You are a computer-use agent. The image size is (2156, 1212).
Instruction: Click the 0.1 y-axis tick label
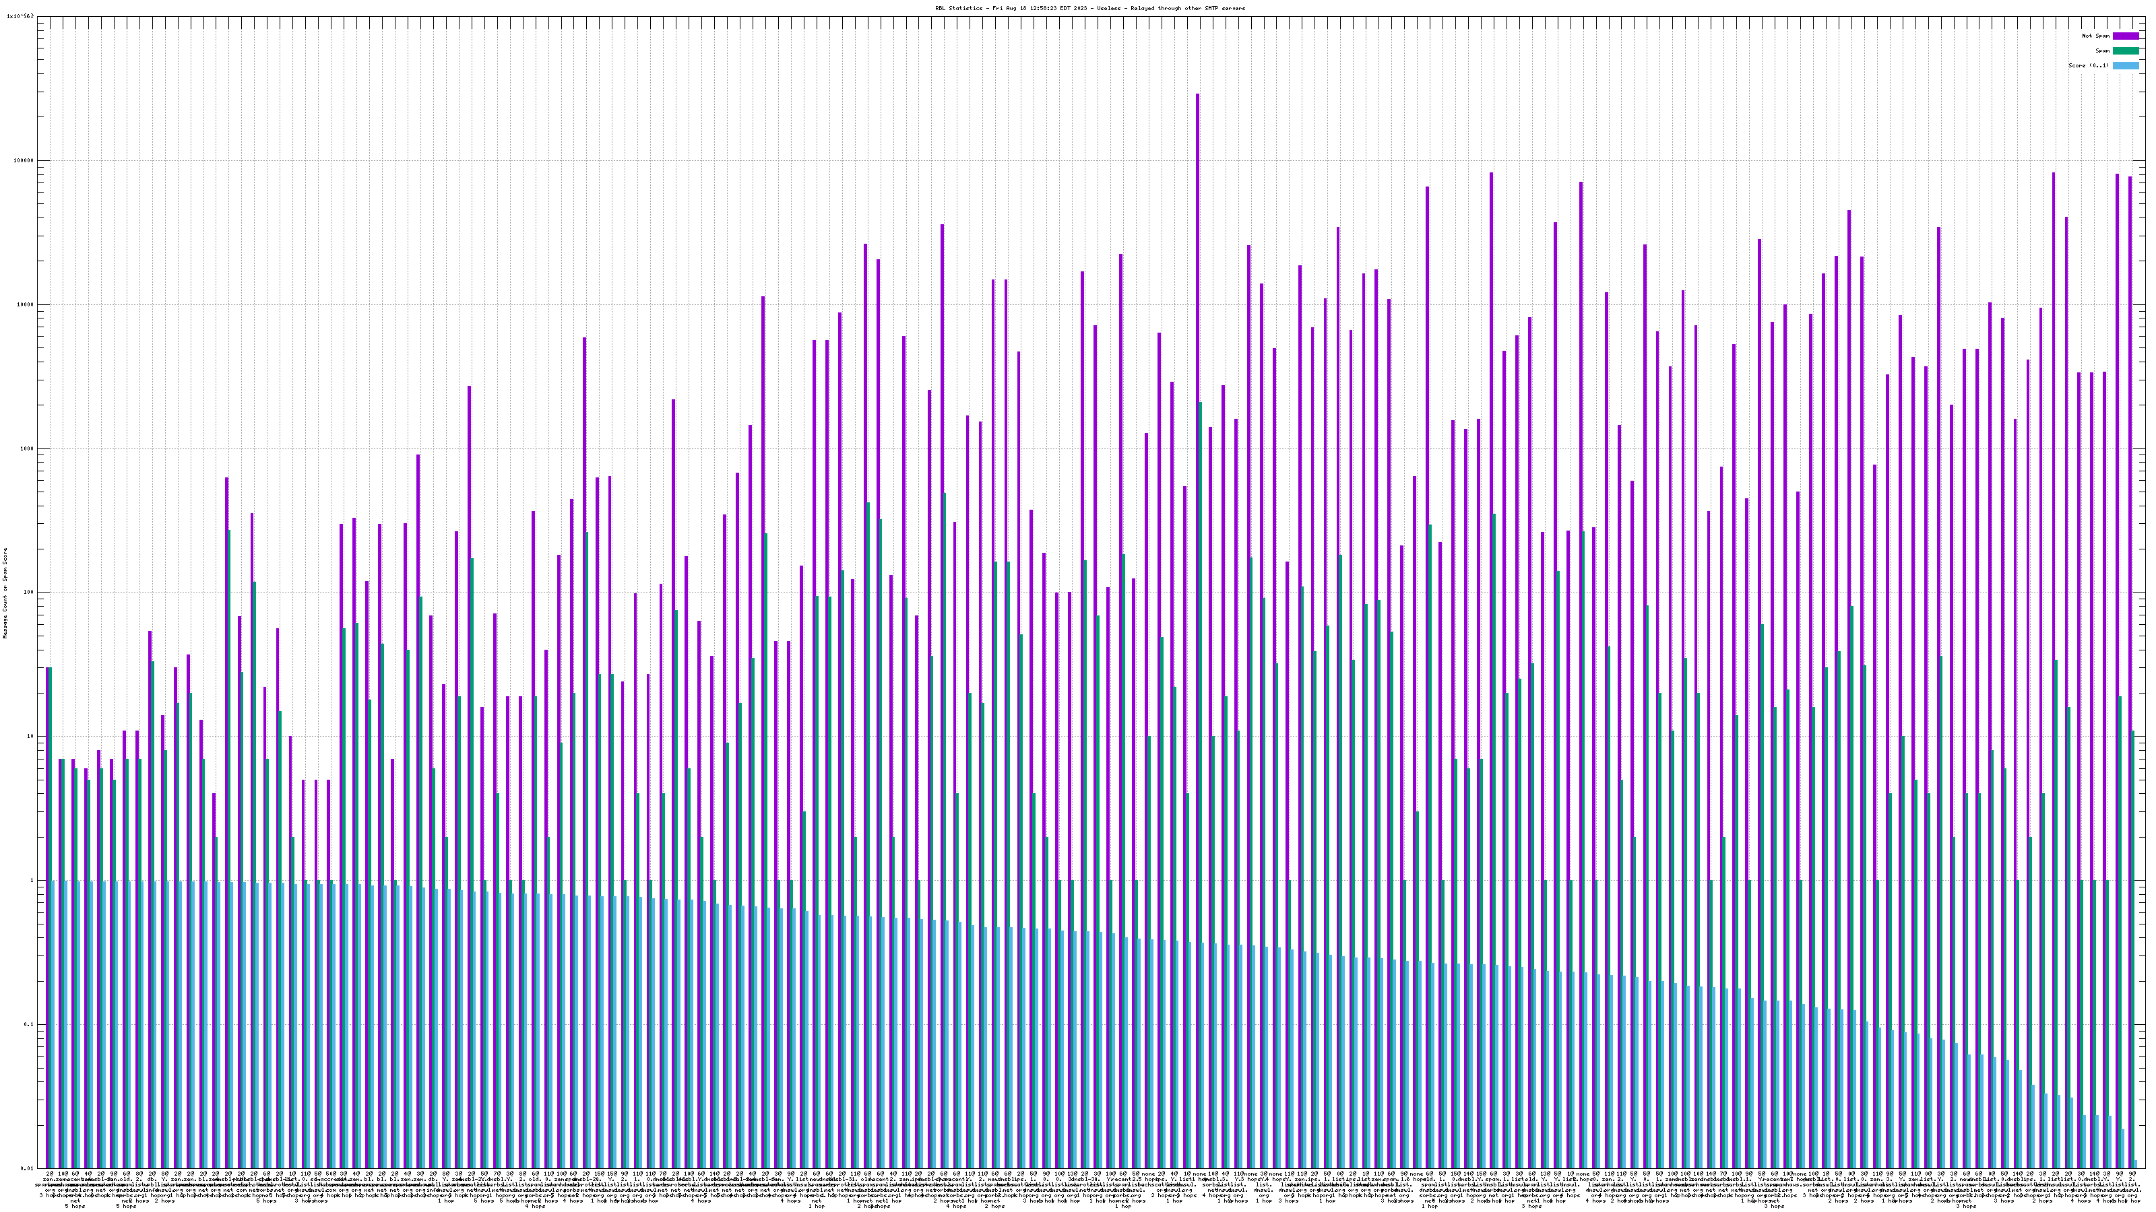(28, 1025)
